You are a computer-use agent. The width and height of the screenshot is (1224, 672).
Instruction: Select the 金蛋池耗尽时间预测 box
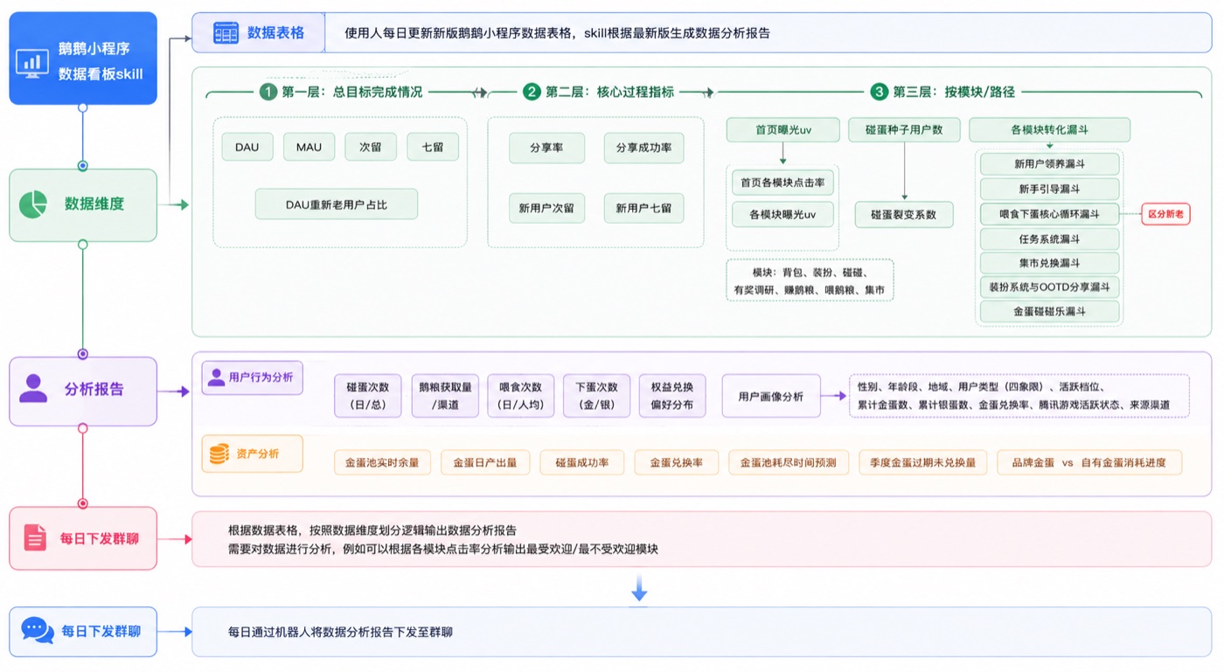[x=789, y=462]
